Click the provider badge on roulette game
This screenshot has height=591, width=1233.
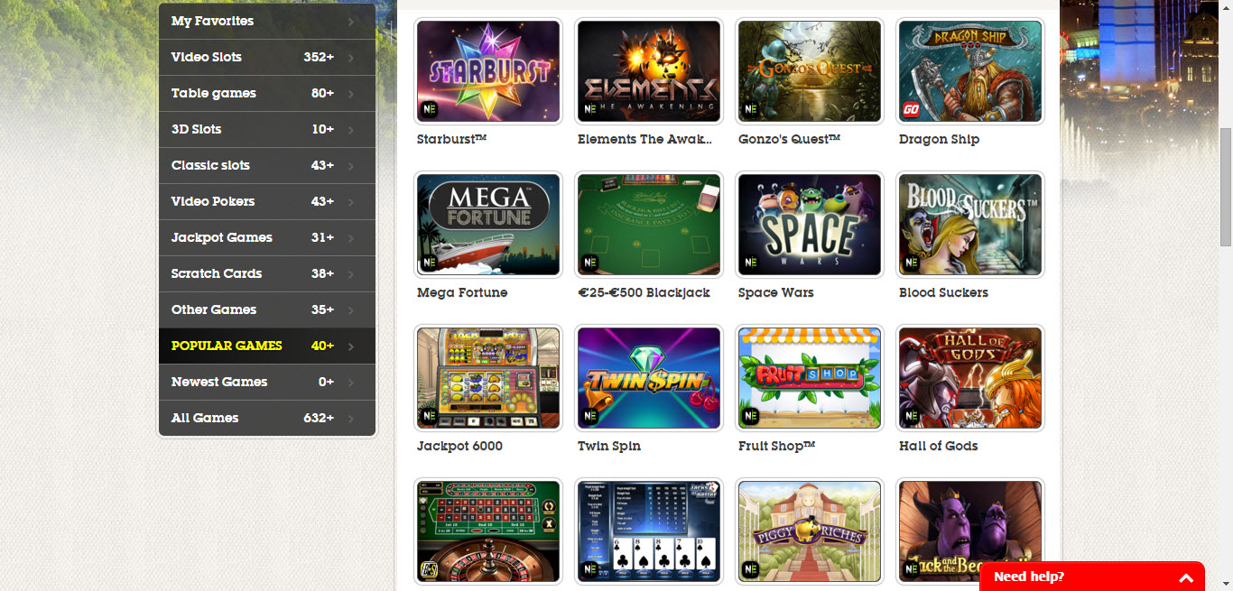pos(429,570)
